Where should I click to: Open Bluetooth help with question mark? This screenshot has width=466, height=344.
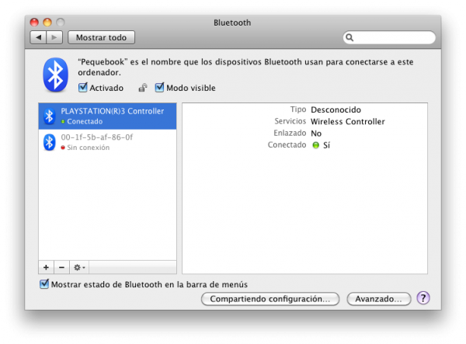[x=423, y=297]
